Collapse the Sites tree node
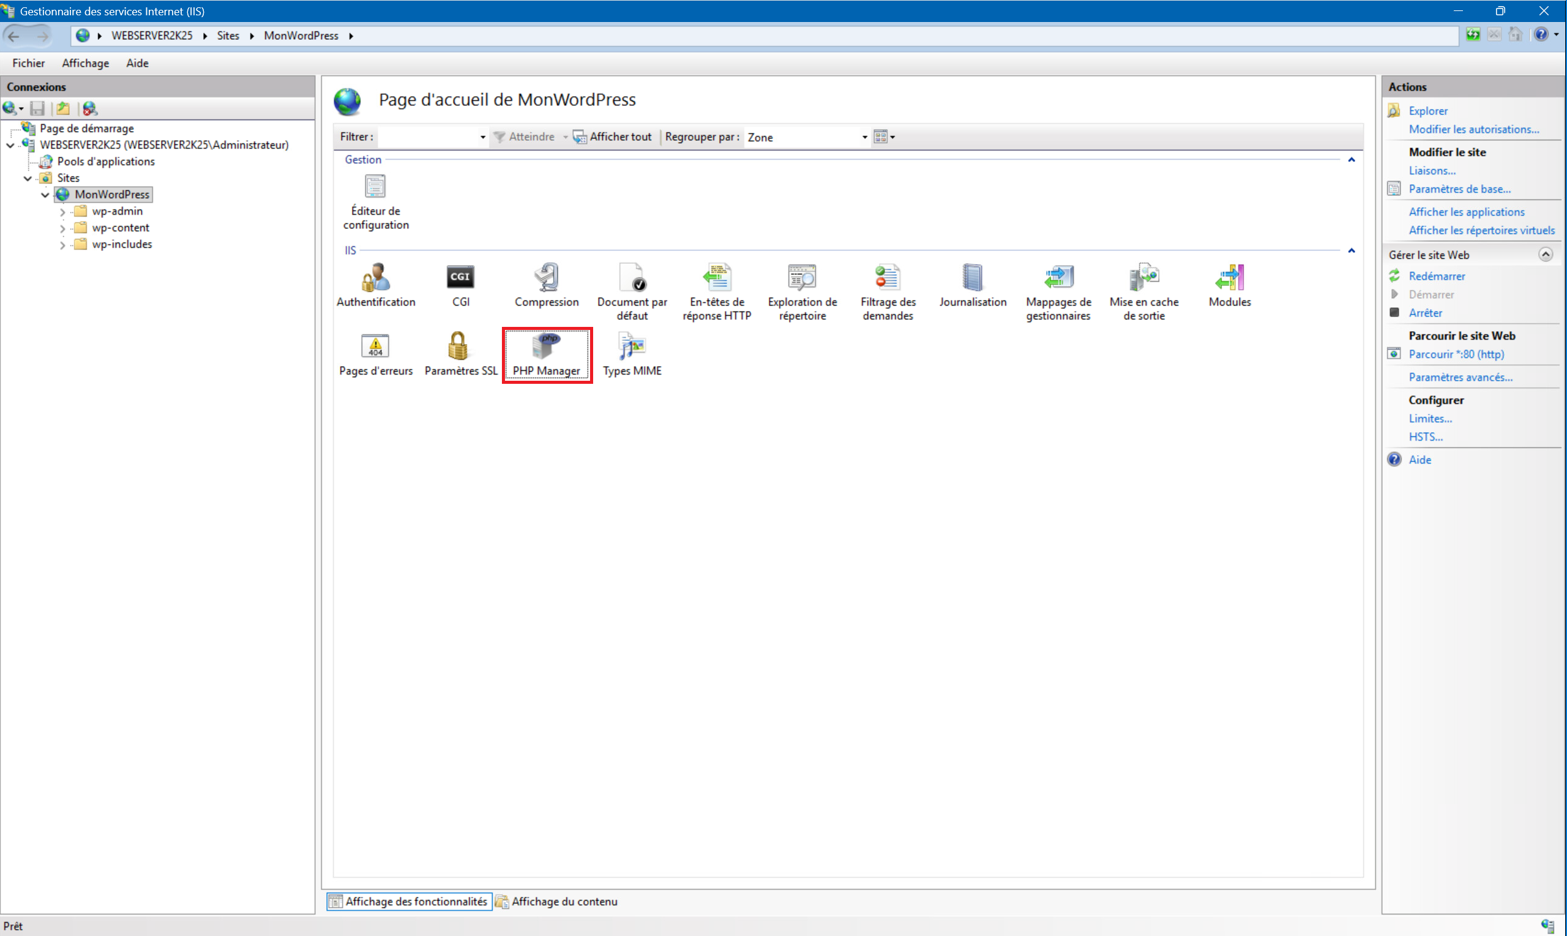This screenshot has height=936, width=1567. click(28, 179)
